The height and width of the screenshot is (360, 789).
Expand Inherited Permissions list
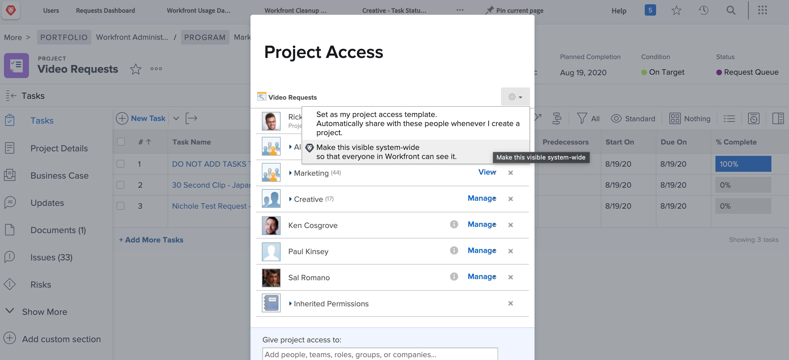(x=290, y=304)
